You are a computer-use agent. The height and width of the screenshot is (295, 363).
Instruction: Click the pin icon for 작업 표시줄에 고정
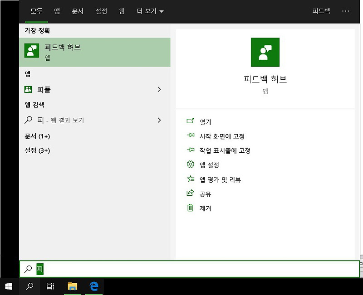[191, 150]
